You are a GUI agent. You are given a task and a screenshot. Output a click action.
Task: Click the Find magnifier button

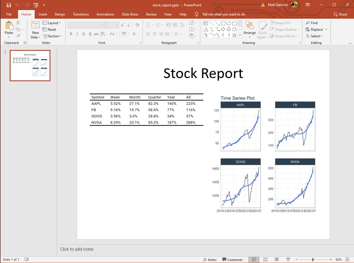[312, 23]
